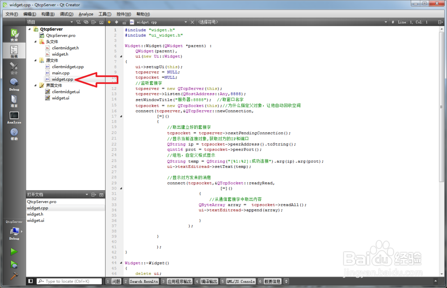The height and width of the screenshot is (288, 447).
Task: Collapse the QtcpServer project node
Action: (30, 29)
